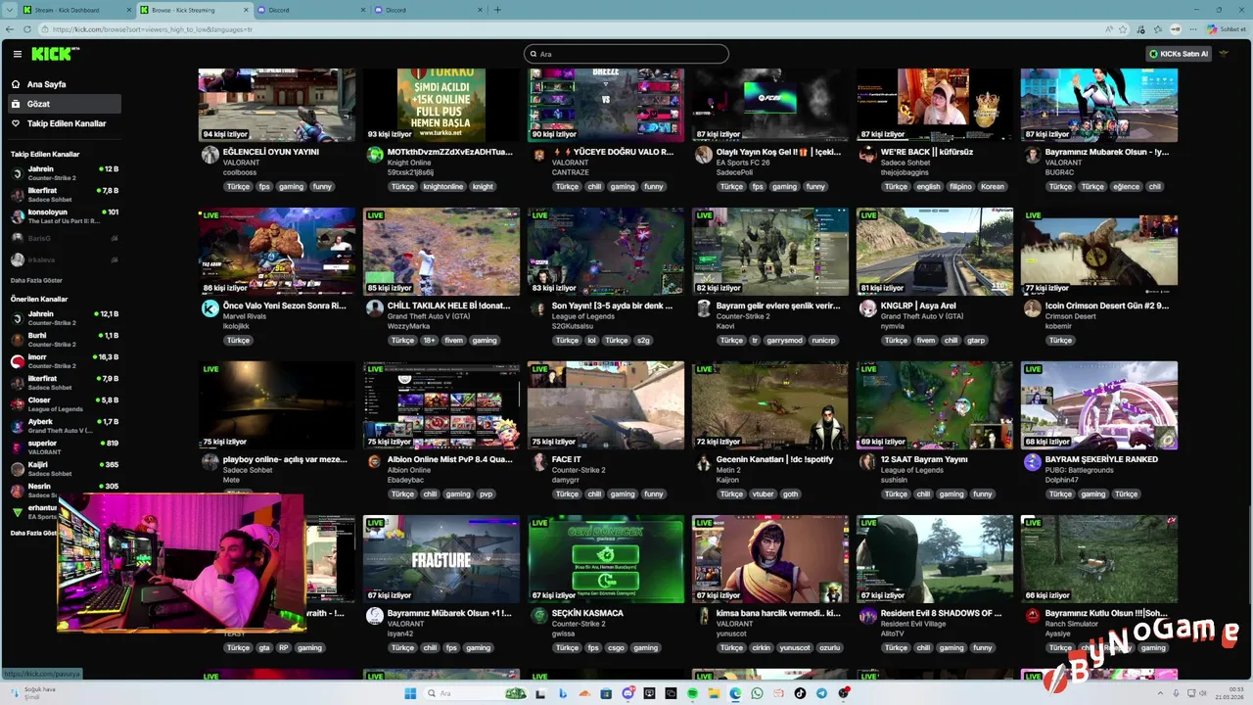Open imorr recommended channel
The image size is (1253, 705).
pyautogui.click(x=65, y=360)
